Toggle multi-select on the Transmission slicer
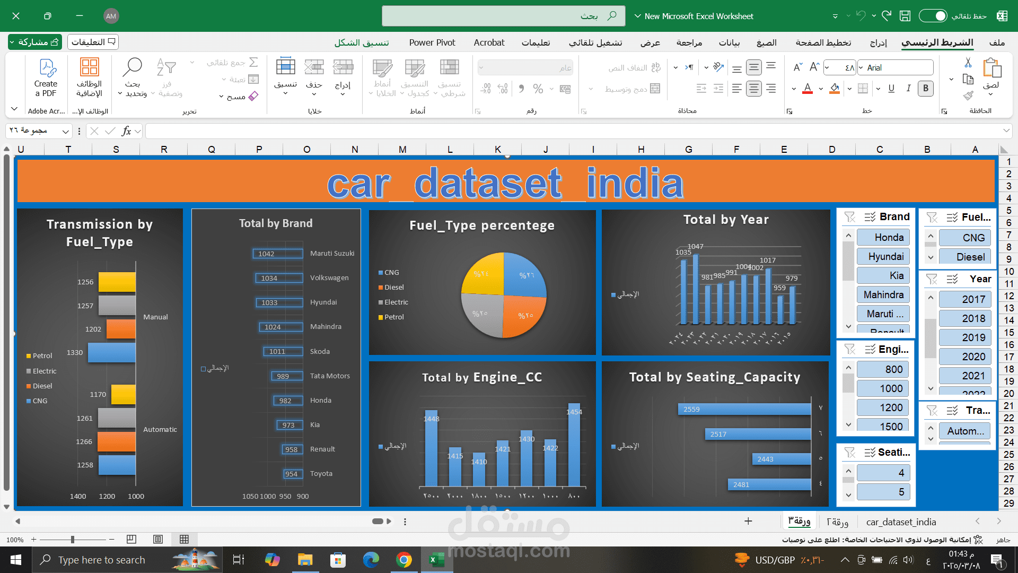This screenshot has width=1018, height=573. click(x=952, y=411)
